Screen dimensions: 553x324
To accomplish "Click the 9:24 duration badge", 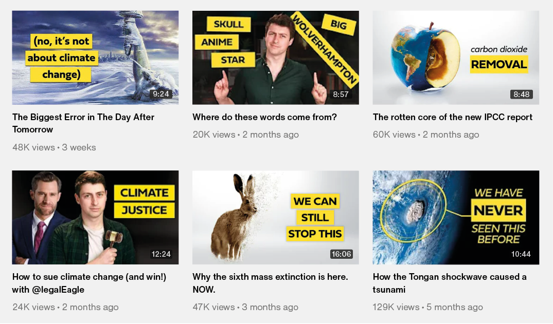I will click(161, 94).
